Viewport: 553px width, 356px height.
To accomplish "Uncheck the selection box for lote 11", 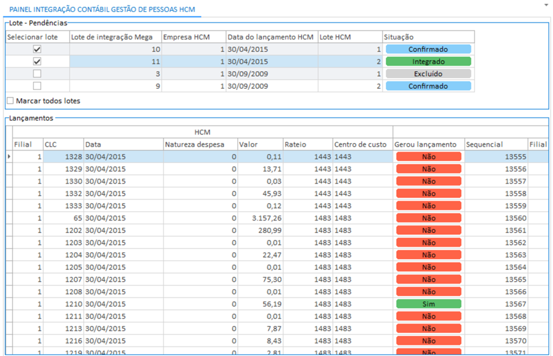I will [x=37, y=62].
